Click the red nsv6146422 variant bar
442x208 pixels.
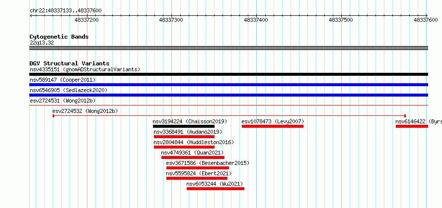[412, 126]
